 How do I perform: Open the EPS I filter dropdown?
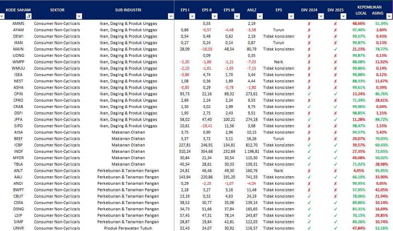pyautogui.click(x=192, y=16)
